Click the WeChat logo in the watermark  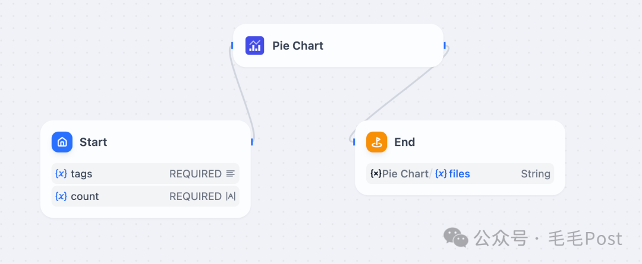click(456, 237)
